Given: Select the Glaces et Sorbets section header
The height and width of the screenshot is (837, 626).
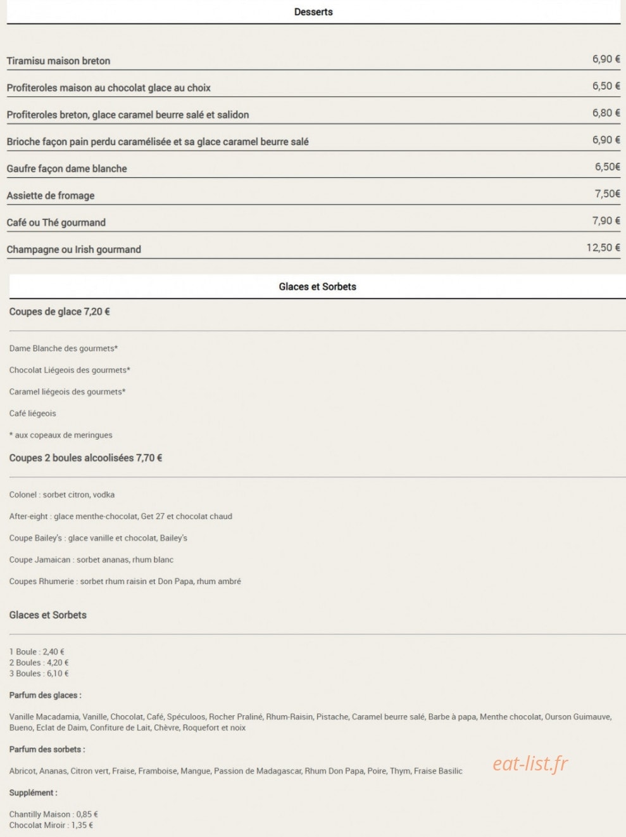Looking at the screenshot, I should tap(317, 286).
